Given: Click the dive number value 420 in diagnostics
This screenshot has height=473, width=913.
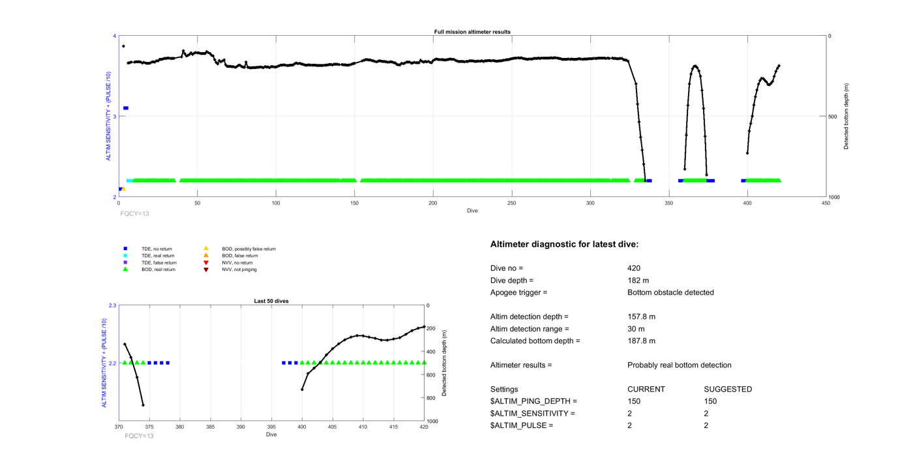Looking at the screenshot, I should point(634,268).
